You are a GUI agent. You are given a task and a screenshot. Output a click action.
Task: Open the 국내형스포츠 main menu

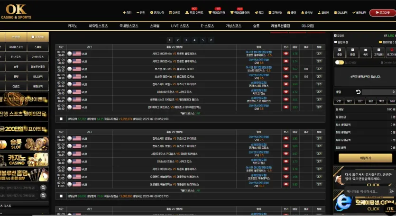pos(129,26)
